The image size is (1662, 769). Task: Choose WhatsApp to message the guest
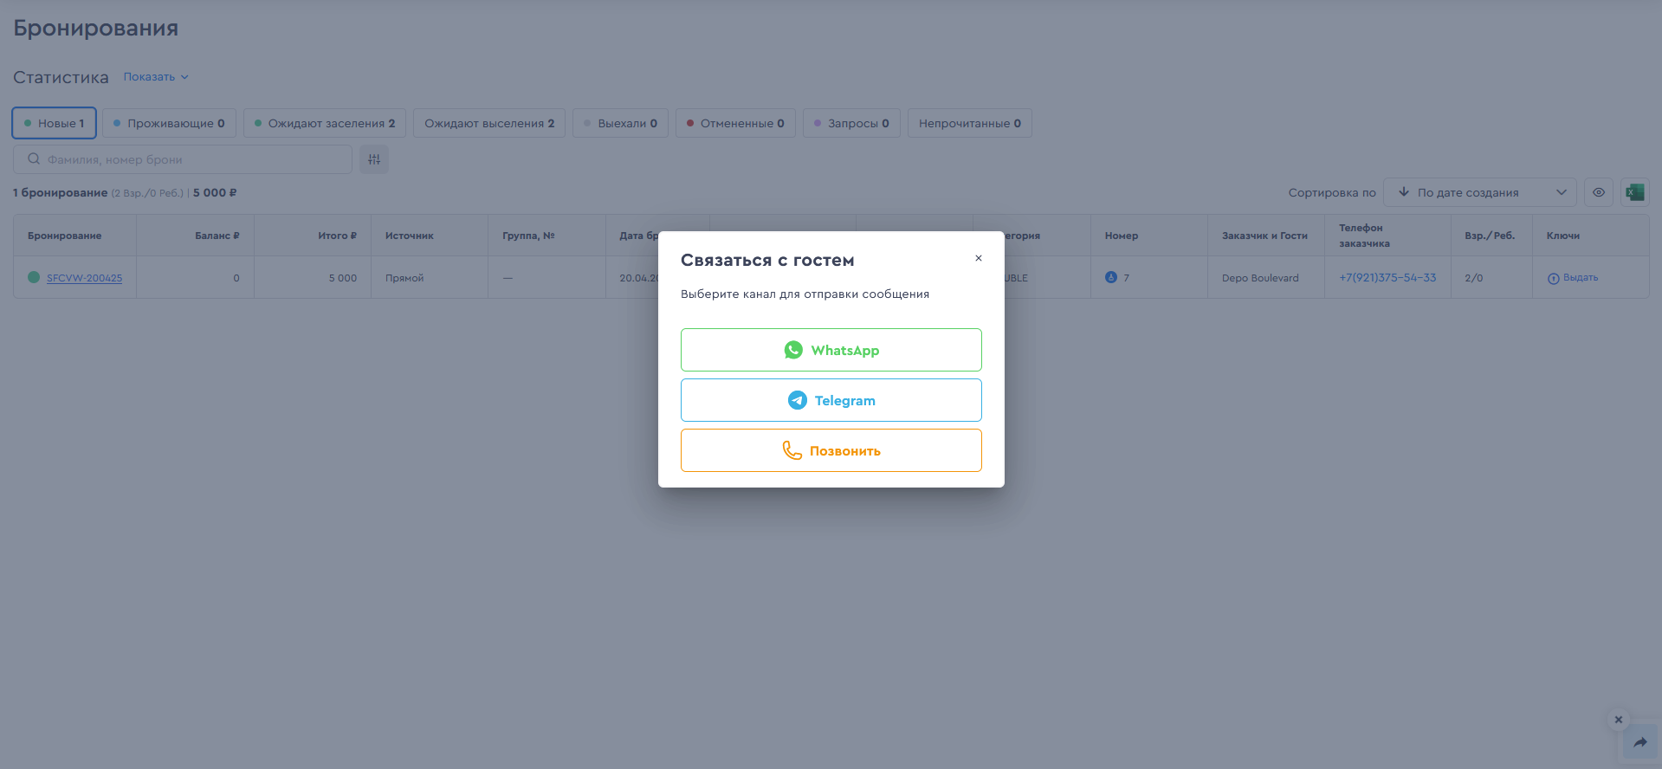coord(831,350)
